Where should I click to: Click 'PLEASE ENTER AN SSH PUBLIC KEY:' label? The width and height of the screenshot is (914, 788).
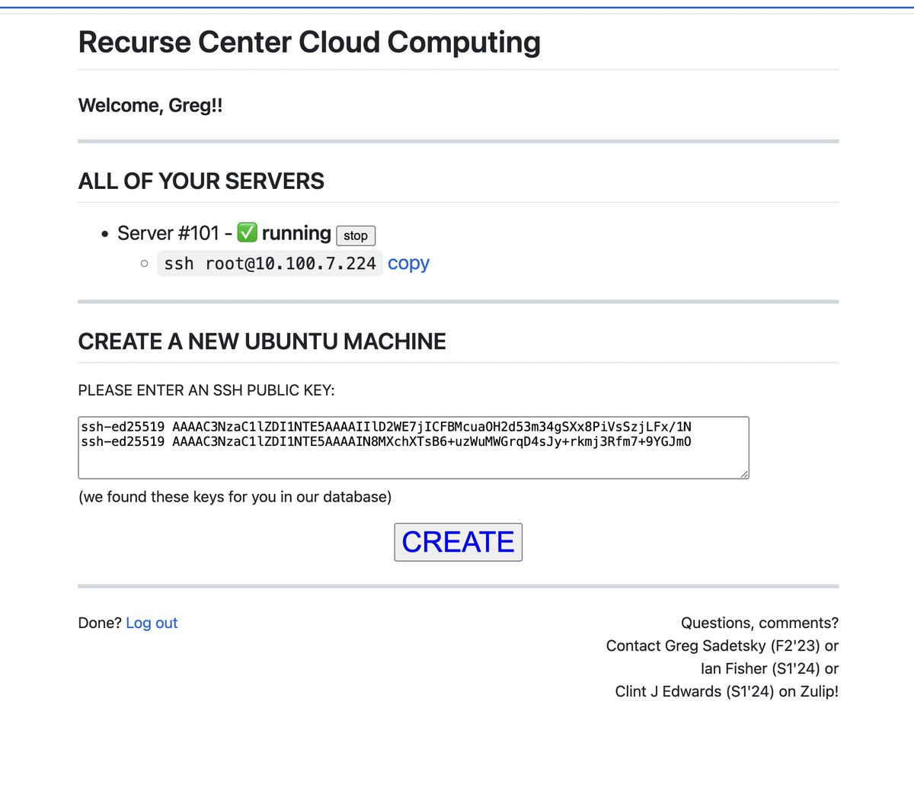[206, 390]
